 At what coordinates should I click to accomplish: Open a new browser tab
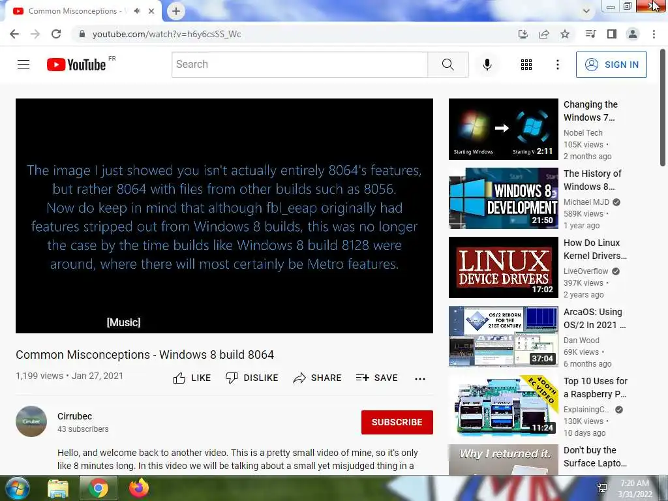point(176,11)
